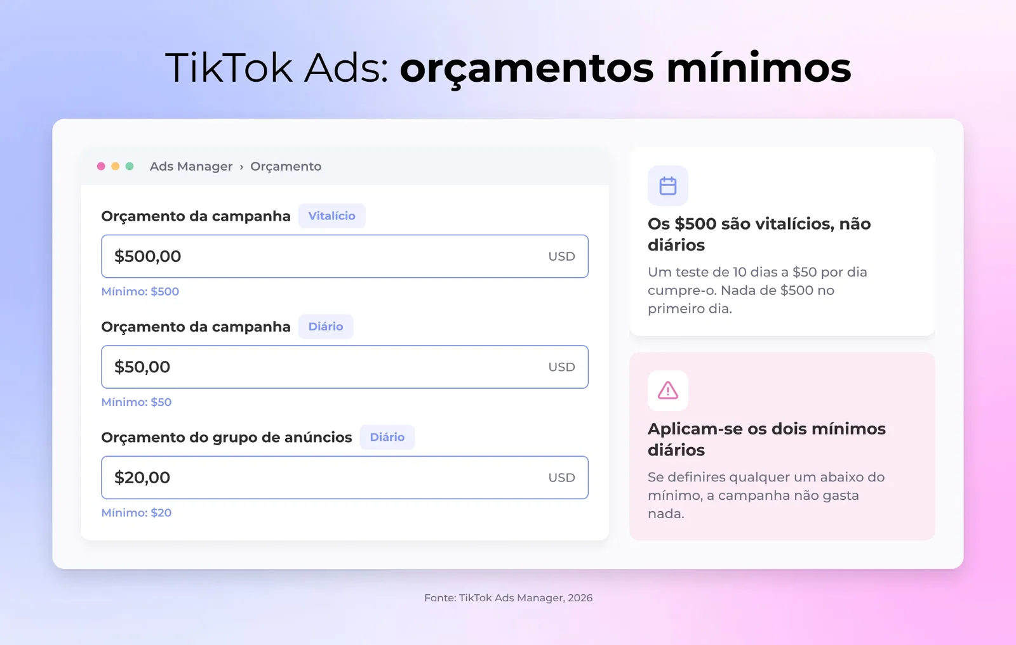Select the Orçamento breadcrumb item
1016x645 pixels.
[x=286, y=166]
